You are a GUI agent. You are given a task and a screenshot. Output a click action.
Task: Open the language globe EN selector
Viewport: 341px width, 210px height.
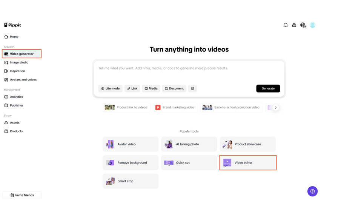pyautogui.click(x=303, y=25)
